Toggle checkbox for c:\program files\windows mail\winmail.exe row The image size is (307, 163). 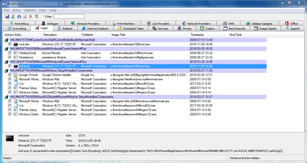click(x=10, y=79)
